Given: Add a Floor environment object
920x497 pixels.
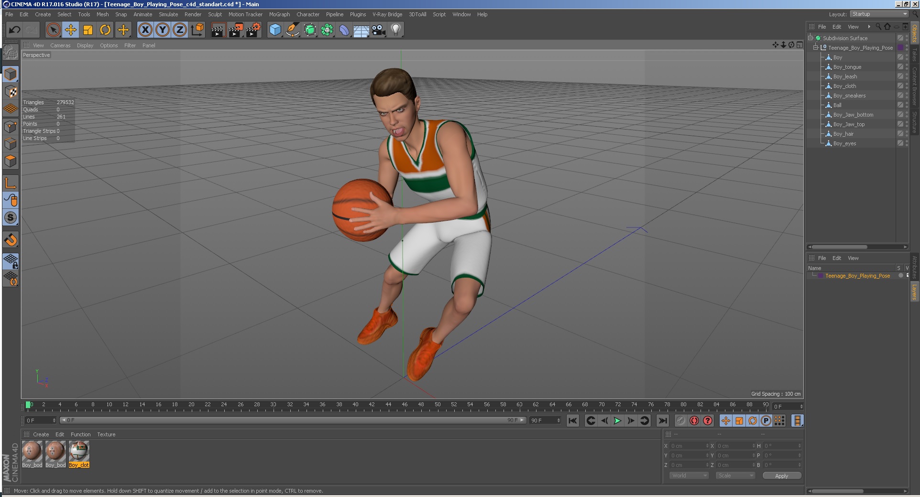Looking at the screenshot, I should click(361, 30).
